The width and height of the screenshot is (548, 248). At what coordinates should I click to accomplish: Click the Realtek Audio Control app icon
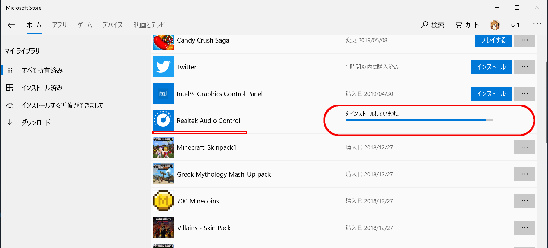[x=163, y=120]
